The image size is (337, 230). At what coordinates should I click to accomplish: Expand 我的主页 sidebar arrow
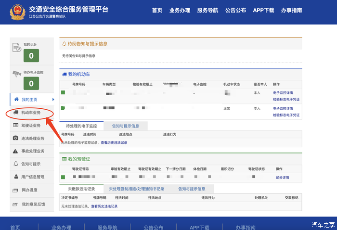pos(53,99)
